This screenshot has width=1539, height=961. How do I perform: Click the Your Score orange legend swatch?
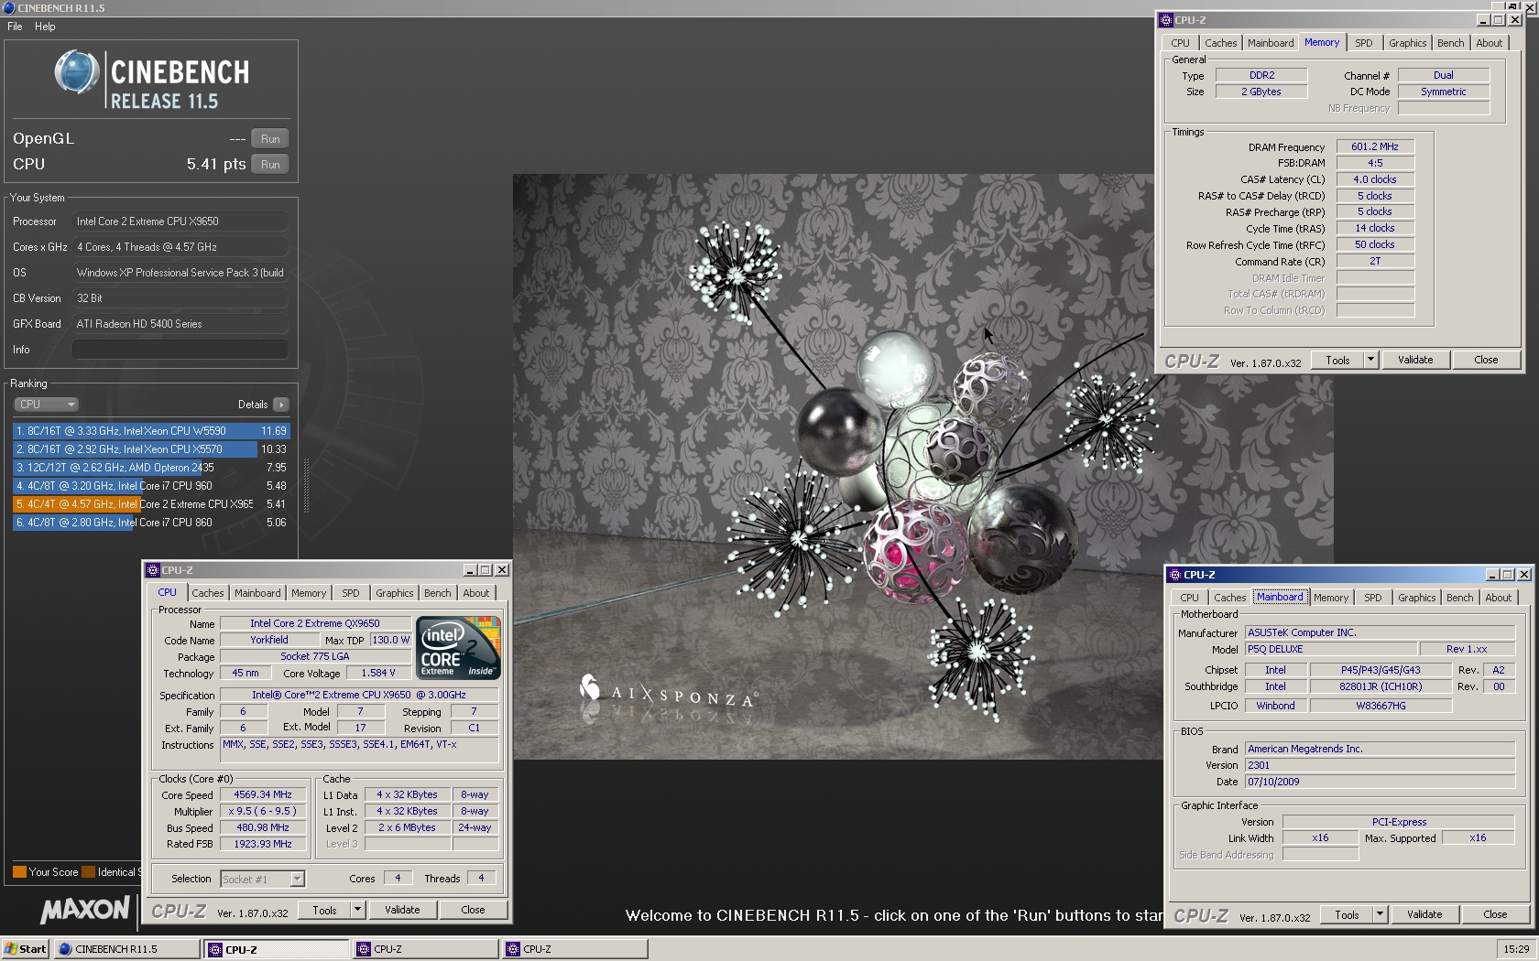(19, 872)
